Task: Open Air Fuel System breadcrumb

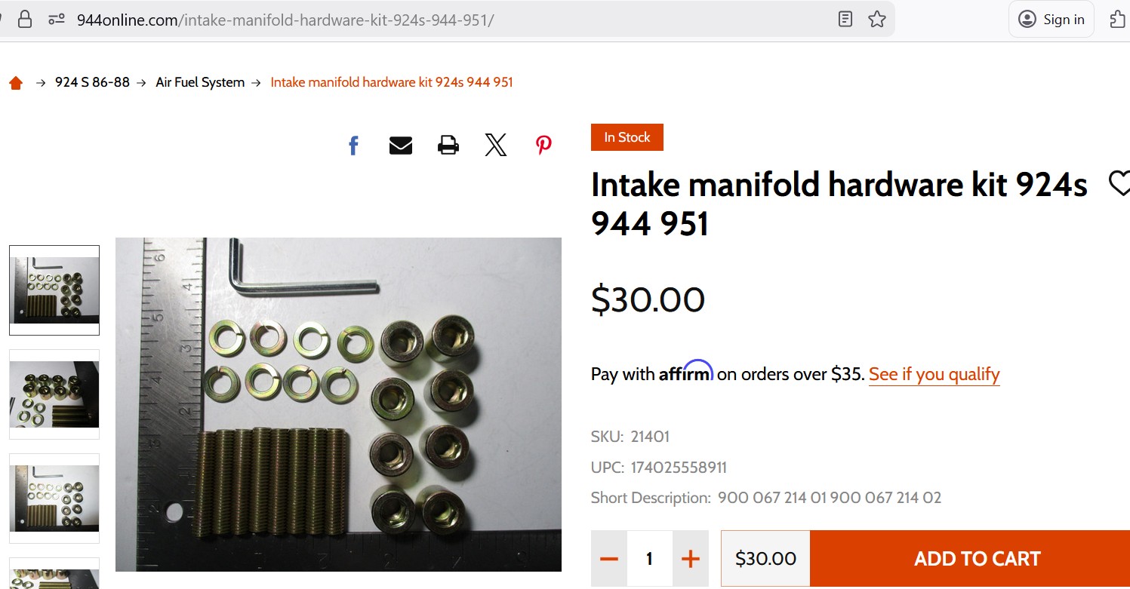Action: coord(200,82)
